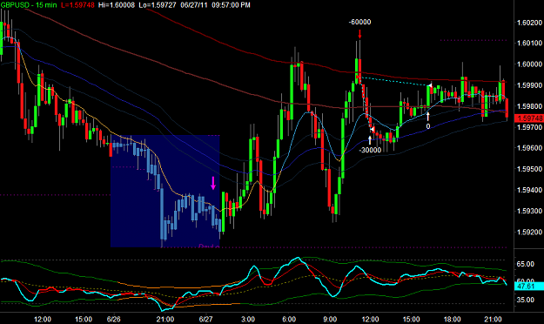Click the 09:57:00 PM timestamp

231,5
